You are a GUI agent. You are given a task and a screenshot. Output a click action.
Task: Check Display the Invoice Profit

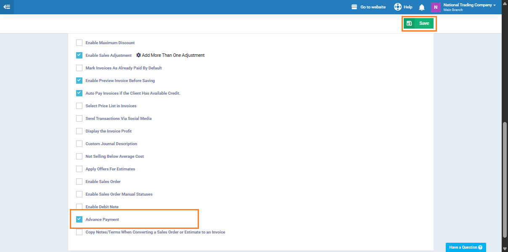coord(79,131)
